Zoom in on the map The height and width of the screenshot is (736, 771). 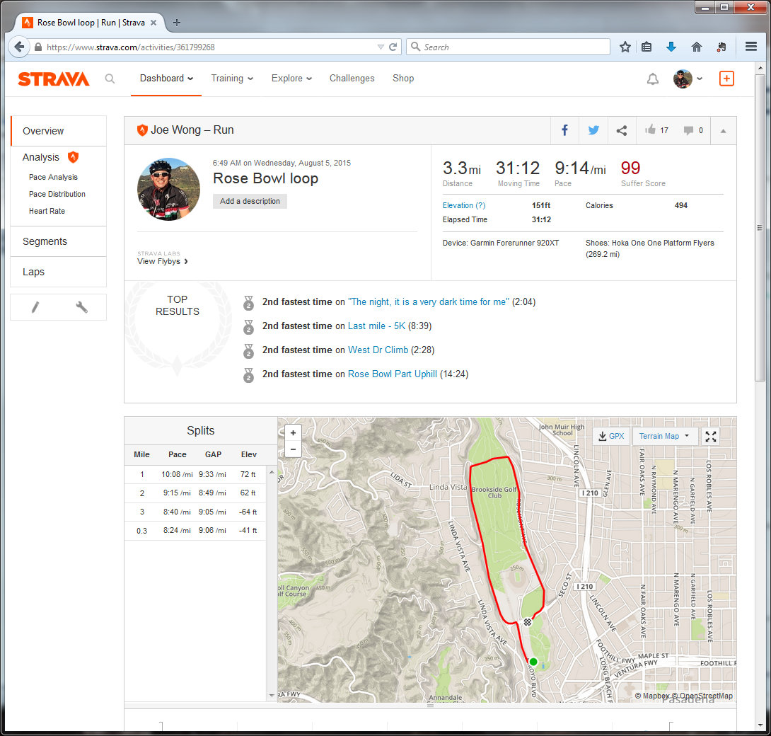click(293, 432)
